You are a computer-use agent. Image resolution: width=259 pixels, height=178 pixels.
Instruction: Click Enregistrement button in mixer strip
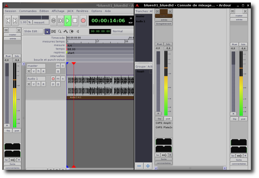click(x=164, y=24)
